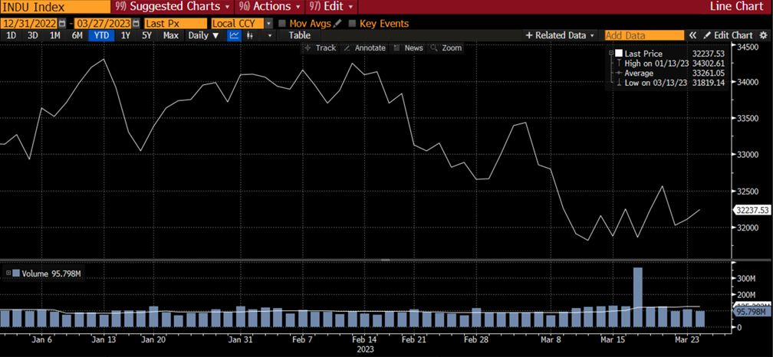Open the start date calendar picker icon

tap(62, 23)
